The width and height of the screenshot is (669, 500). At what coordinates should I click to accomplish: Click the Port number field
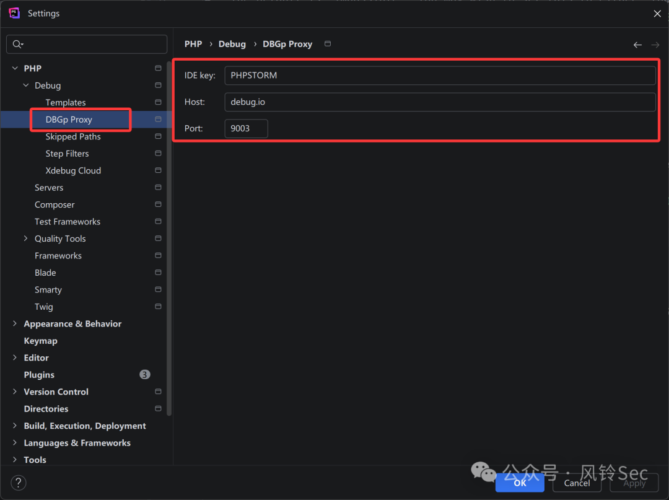pyautogui.click(x=246, y=128)
